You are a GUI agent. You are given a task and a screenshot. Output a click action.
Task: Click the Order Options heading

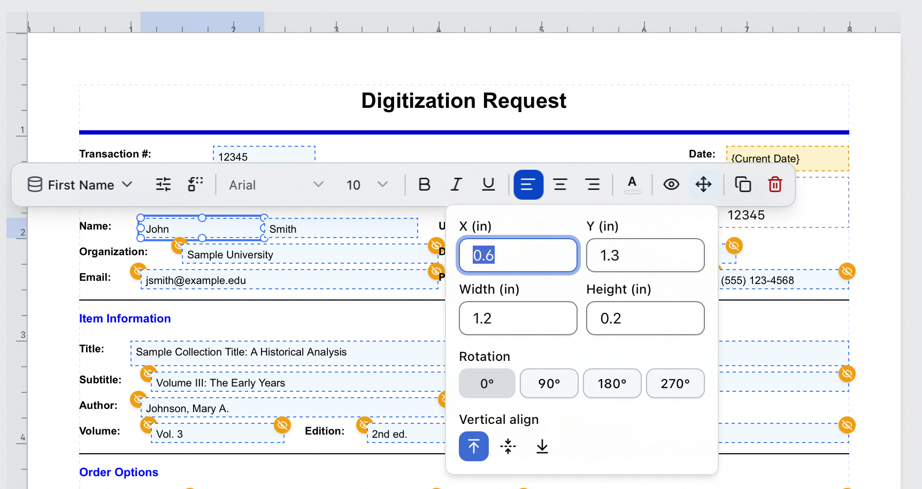[x=119, y=472]
